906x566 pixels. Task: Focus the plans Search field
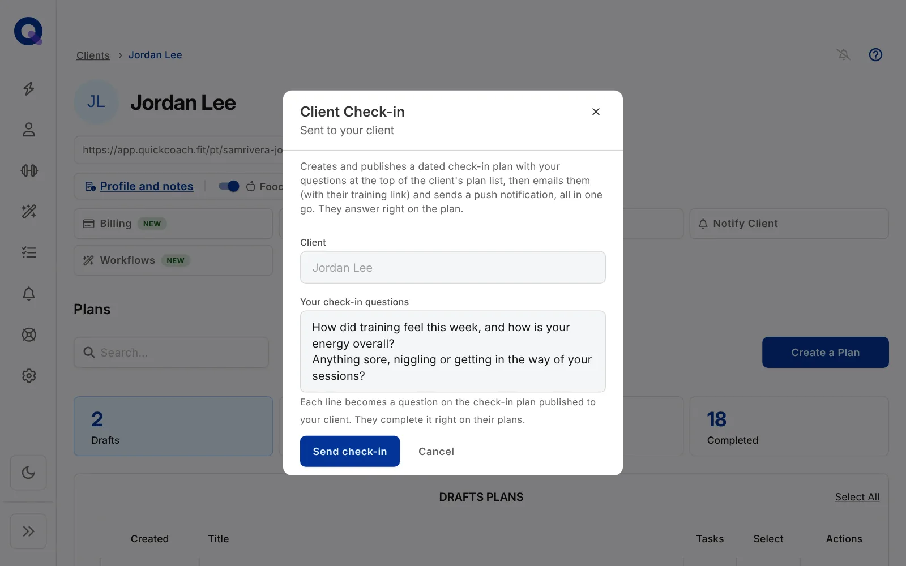(171, 353)
